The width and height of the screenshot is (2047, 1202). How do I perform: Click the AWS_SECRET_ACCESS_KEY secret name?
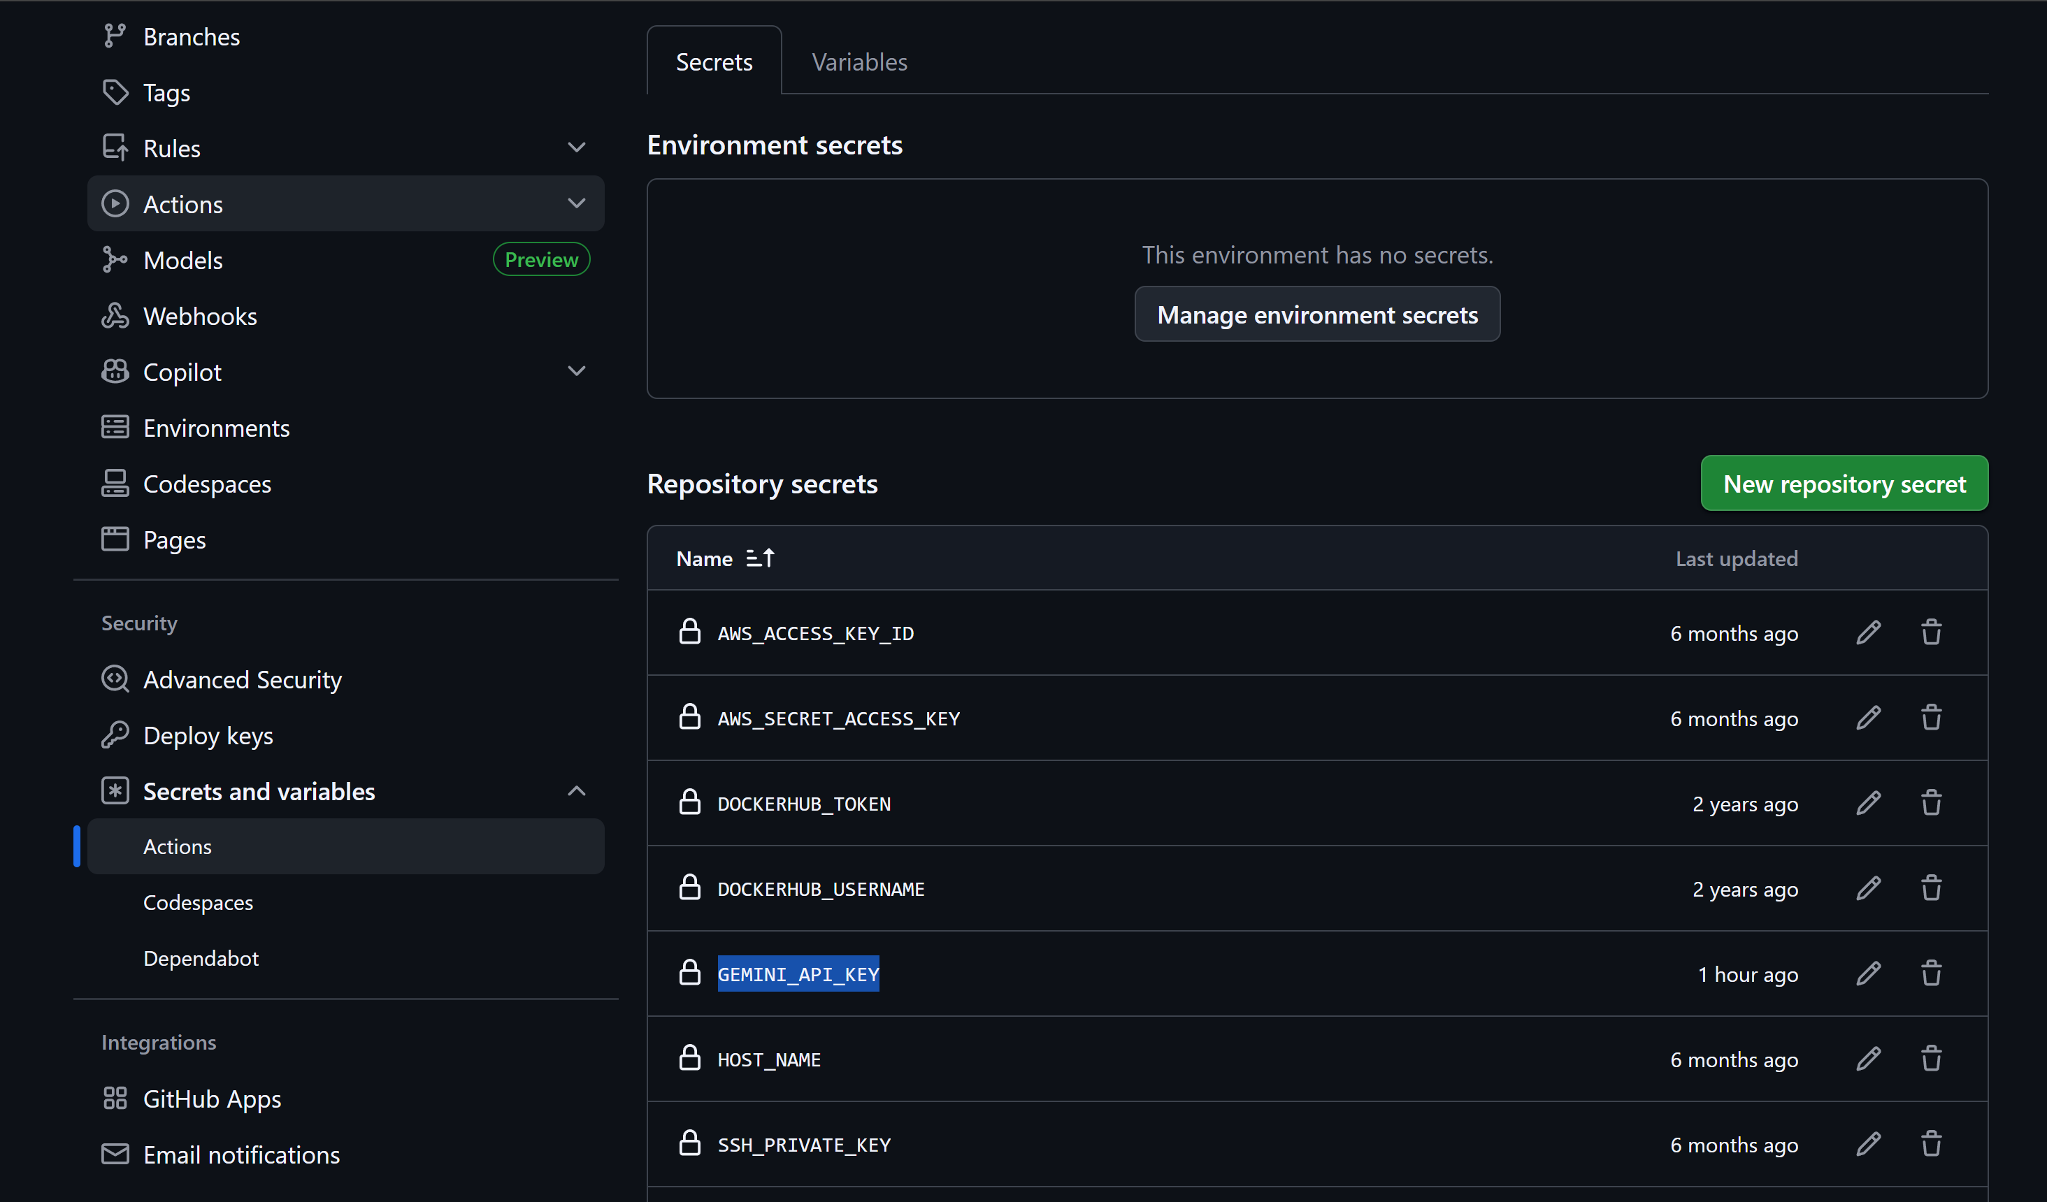[838, 719]
